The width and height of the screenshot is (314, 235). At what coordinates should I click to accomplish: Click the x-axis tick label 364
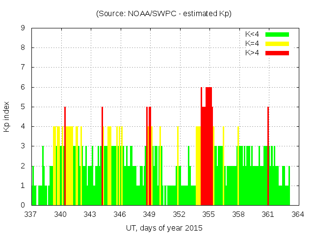[298, 214]
